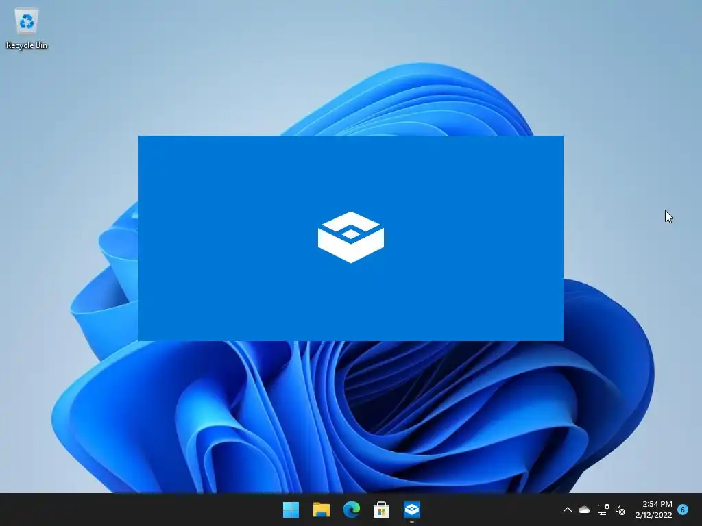Image resolution: width=702 pixels, height=526 pixels.
Task: Open OneDrive cloud tray icon
Action: (x=584, y=510)
